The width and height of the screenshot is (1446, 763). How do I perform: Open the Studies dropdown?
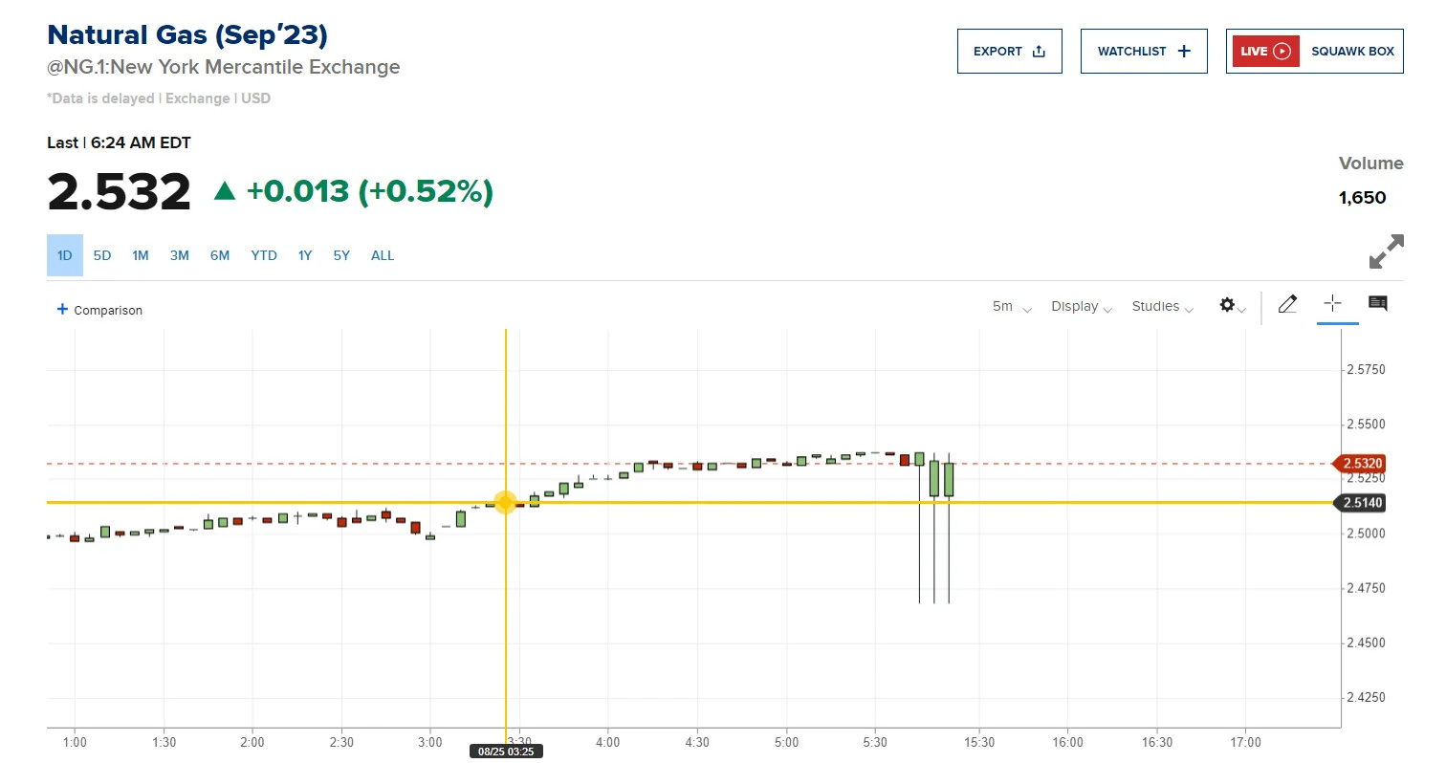click(1163, 307)
